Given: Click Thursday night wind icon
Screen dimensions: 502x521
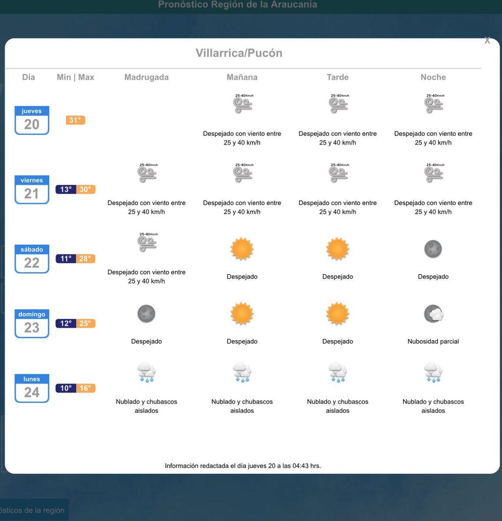Looking at the screenshot, I should [434, 104].
